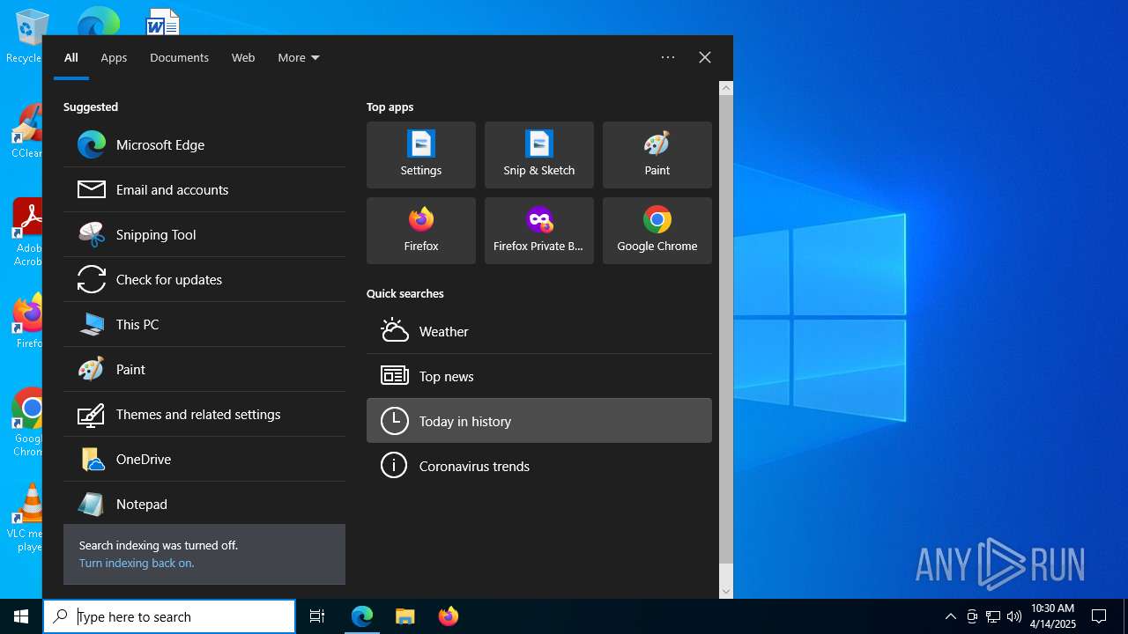
Task: Run Weather quick search
Action: coord(539,331)
